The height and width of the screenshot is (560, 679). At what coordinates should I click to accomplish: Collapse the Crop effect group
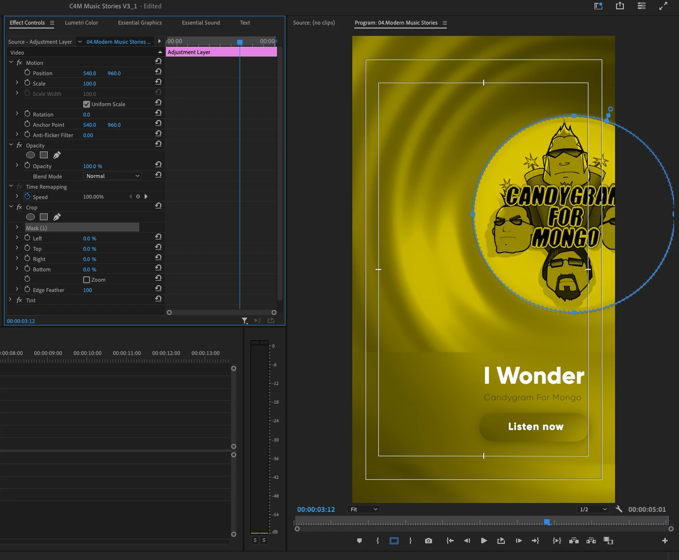pyautogui.click(x=11, y=207)
